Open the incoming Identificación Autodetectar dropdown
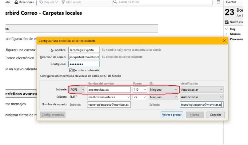Viewport: 248px width, 145px height. point(202,90)
